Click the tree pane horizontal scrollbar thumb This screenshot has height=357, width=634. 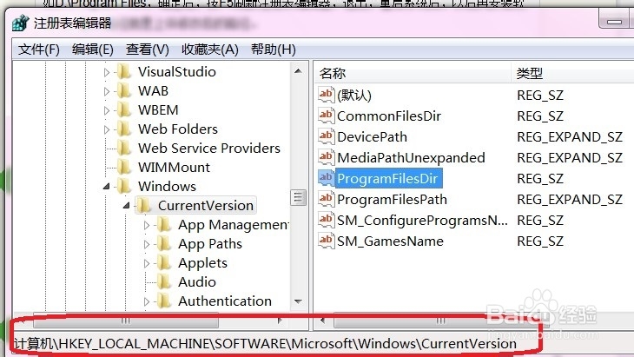[126, 321]
